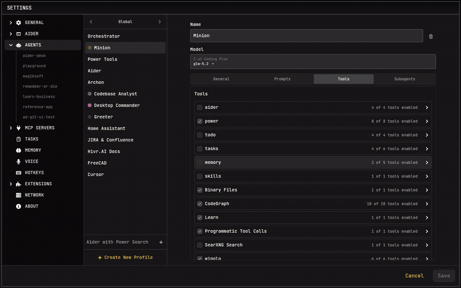Image resolution: width=461 pixels, height=288 pixels.
Task: Click the Hotkeys keyboard icon
Action: (18, 172)
